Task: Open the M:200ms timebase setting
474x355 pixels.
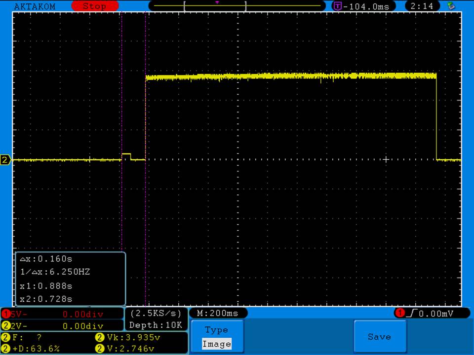Action: [218, 313]
